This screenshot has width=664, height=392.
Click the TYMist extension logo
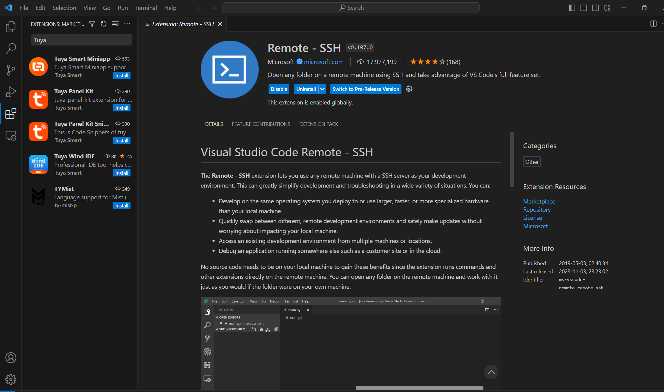click(39, 197)
